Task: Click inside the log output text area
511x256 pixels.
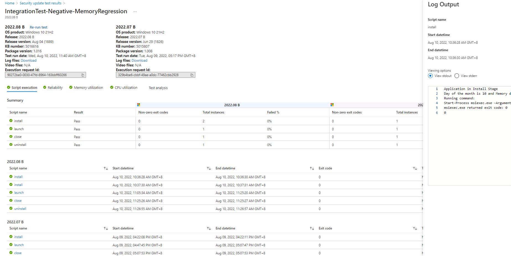Action: tap(469, 136)
